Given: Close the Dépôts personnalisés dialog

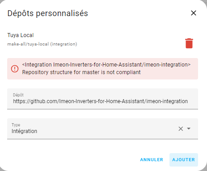Looking at the screenshot, I should pyautogui.click(x=194, y=13).
